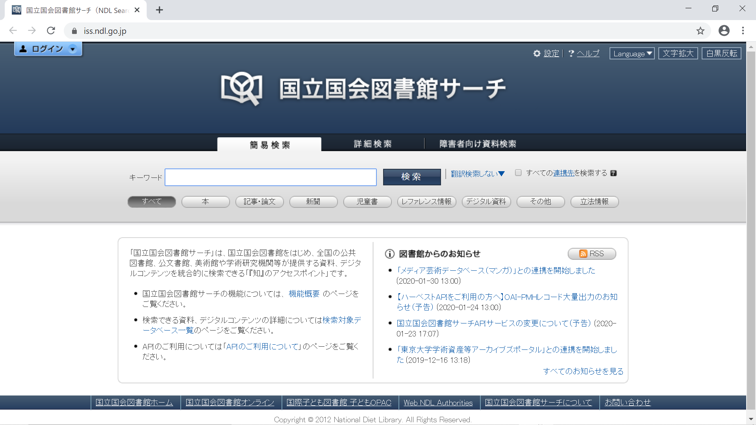
Task: Open 国立国会図書館サーチについて footer link
Action: tap(539, 403)
